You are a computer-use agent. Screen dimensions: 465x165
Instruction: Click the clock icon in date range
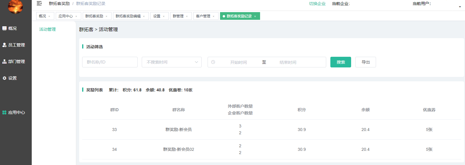pyautogui.click(x=213, y=62)
